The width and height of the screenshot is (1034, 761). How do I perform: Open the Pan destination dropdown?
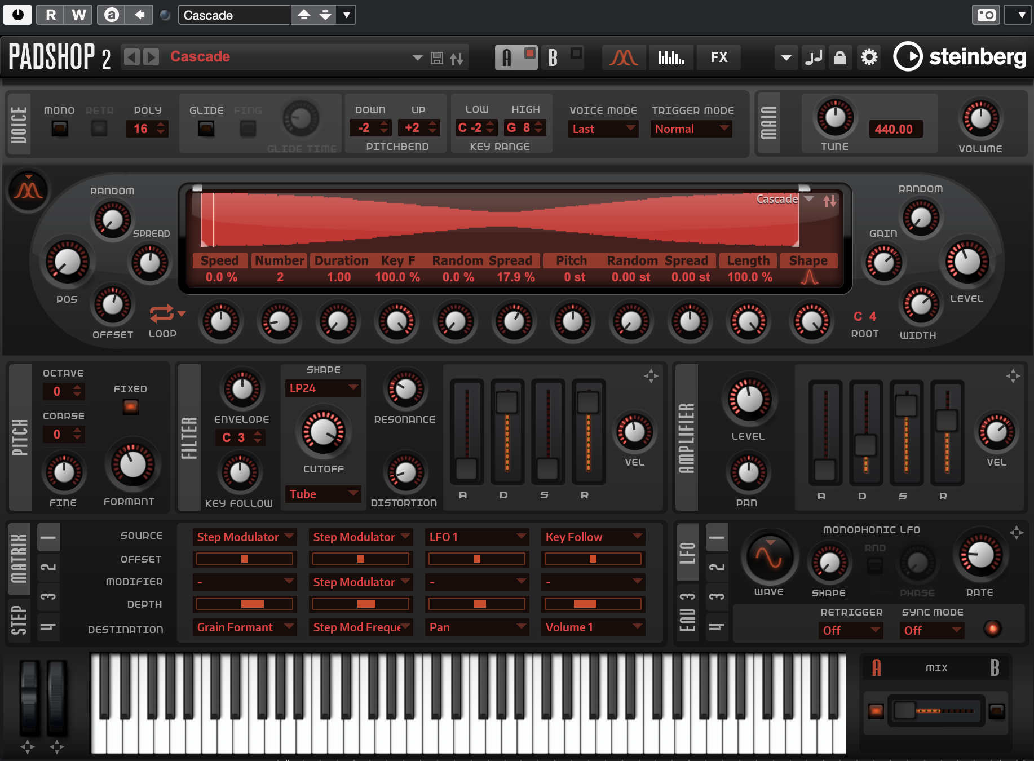click(x=477, y=627)
